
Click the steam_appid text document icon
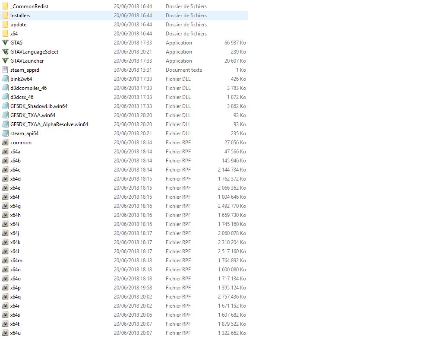click(5, 70)
